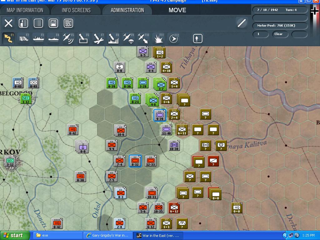Open the Info Screens tab
This screenshot has height=240, width=320.
[76, 10]
